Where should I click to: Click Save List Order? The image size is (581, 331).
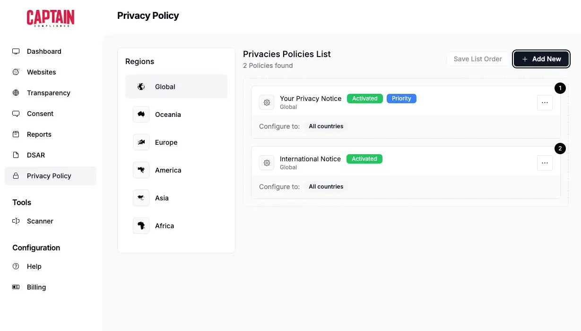(477, 59)
